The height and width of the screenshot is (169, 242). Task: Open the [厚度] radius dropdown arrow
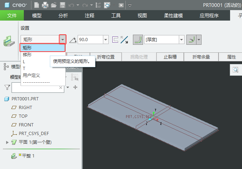pos(182,40)
